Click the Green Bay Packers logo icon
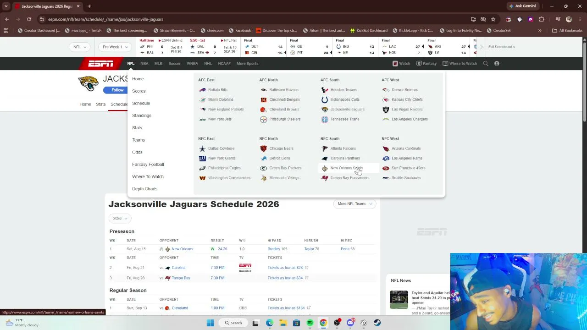 pos(263,168)
